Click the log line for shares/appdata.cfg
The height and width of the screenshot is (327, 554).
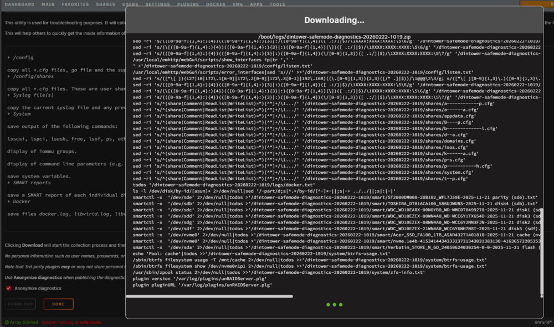pyautogui.click(x=304, y=116)
